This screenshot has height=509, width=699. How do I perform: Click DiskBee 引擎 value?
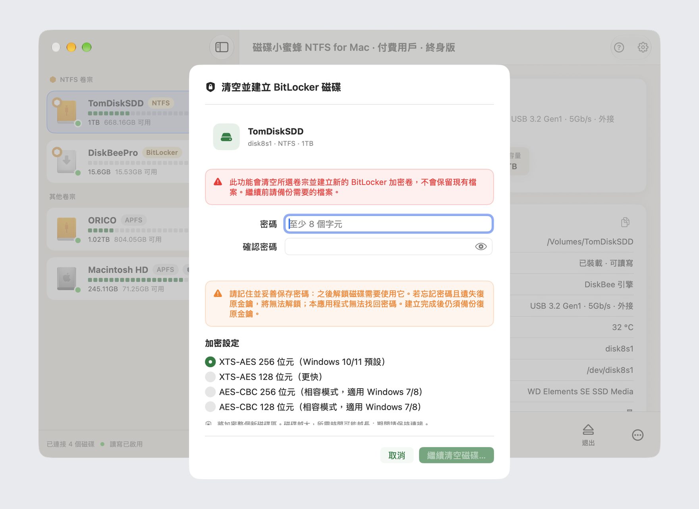(x=609, y=285)
